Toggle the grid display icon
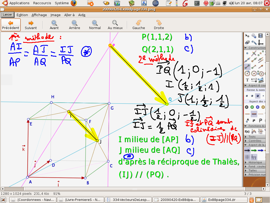Viewport: 270px width, 203px height. (247, 157)
